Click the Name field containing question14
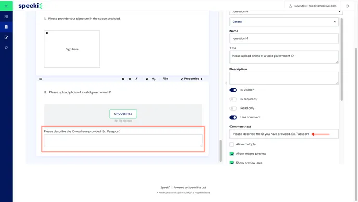The image size is (358, 202). 284,38
